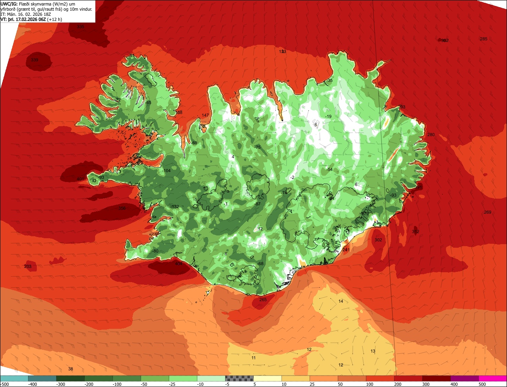This screenshot has height=387, width=507.
Task: Click the '-35' value near the north coast
Action: [x=330, y=81]
